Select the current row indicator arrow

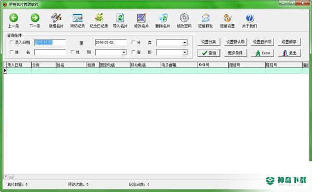coord(5,71)
